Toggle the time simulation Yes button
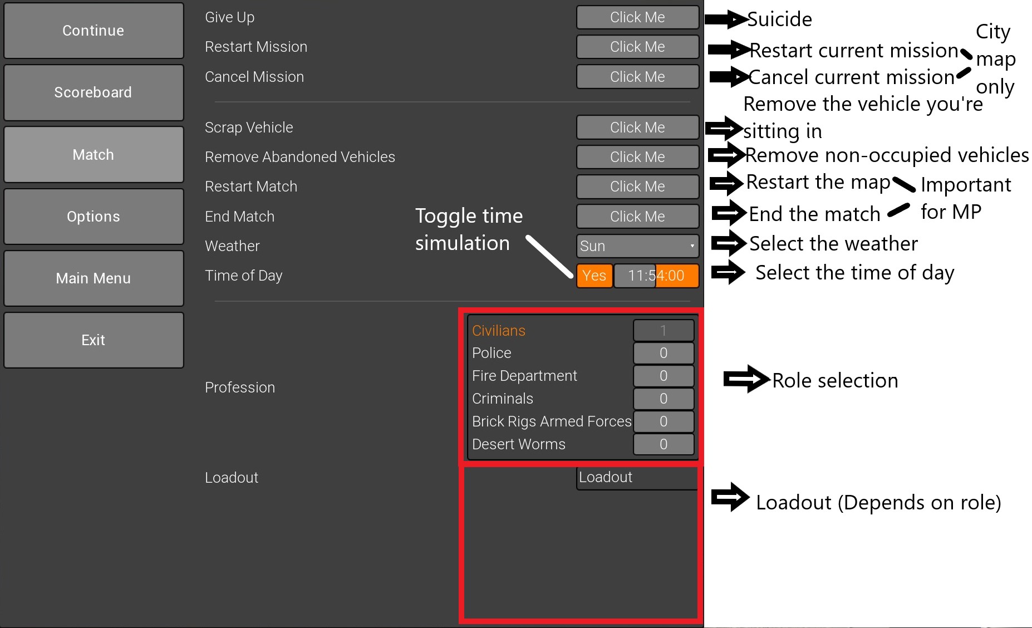The height and width of the screenshot is (628, 1032). point(594,276)
